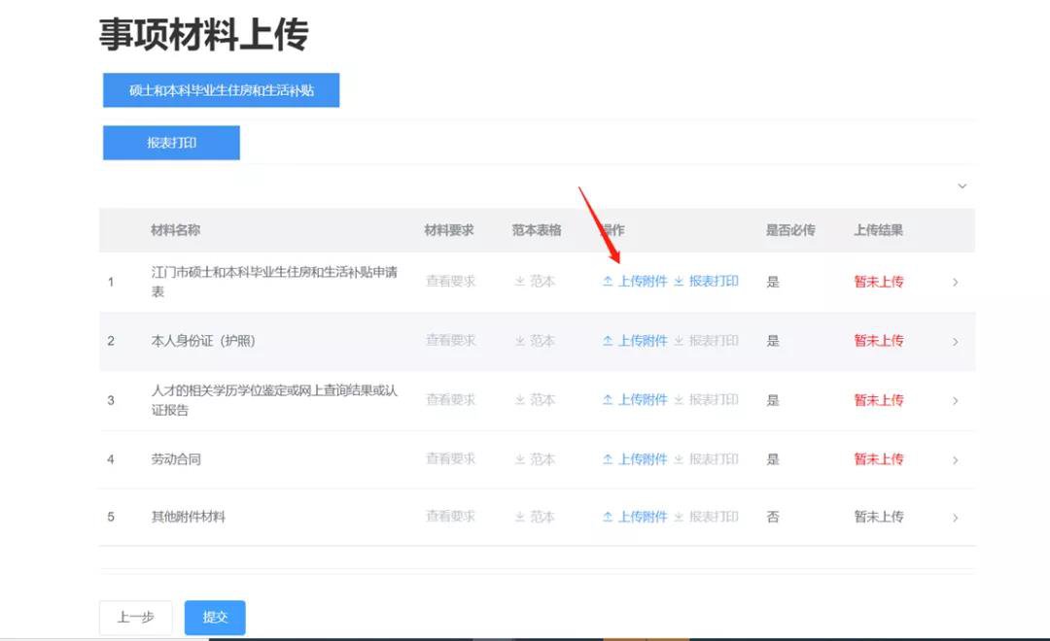Click upload attachment icon for 劳动合同 row
The width and height of the screenshot is (1050, 641).
pyautogui.click(x=608, y=459)
